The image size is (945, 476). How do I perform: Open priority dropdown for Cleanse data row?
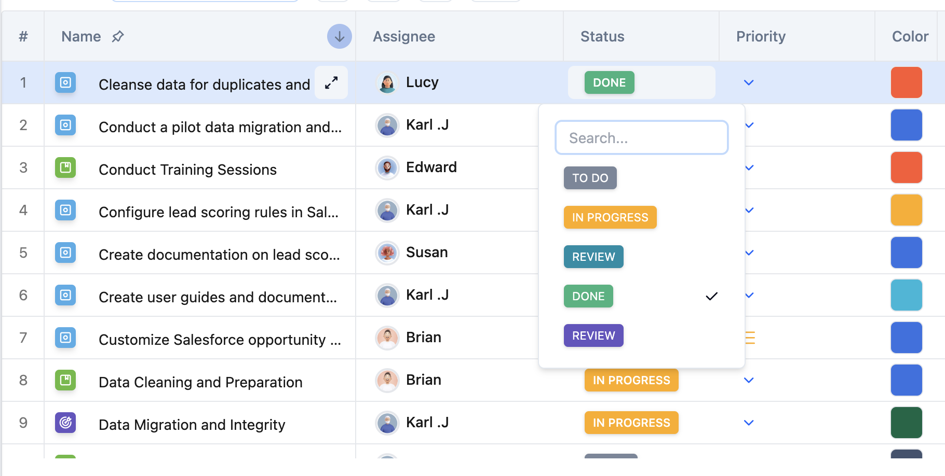pos(748,82)
